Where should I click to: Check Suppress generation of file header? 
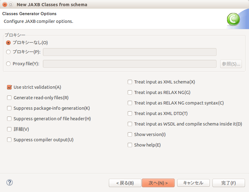click(x=9, y=119)
